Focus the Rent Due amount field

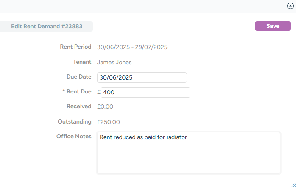[x=145, y=93]
